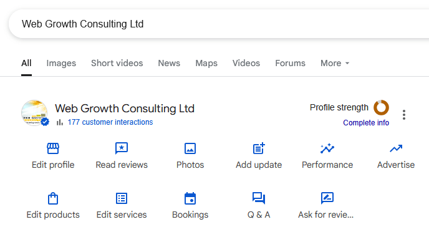Click the truncated Ask for revie... label
This screenshot has width=429, height=242.
[x=326, y=215]
